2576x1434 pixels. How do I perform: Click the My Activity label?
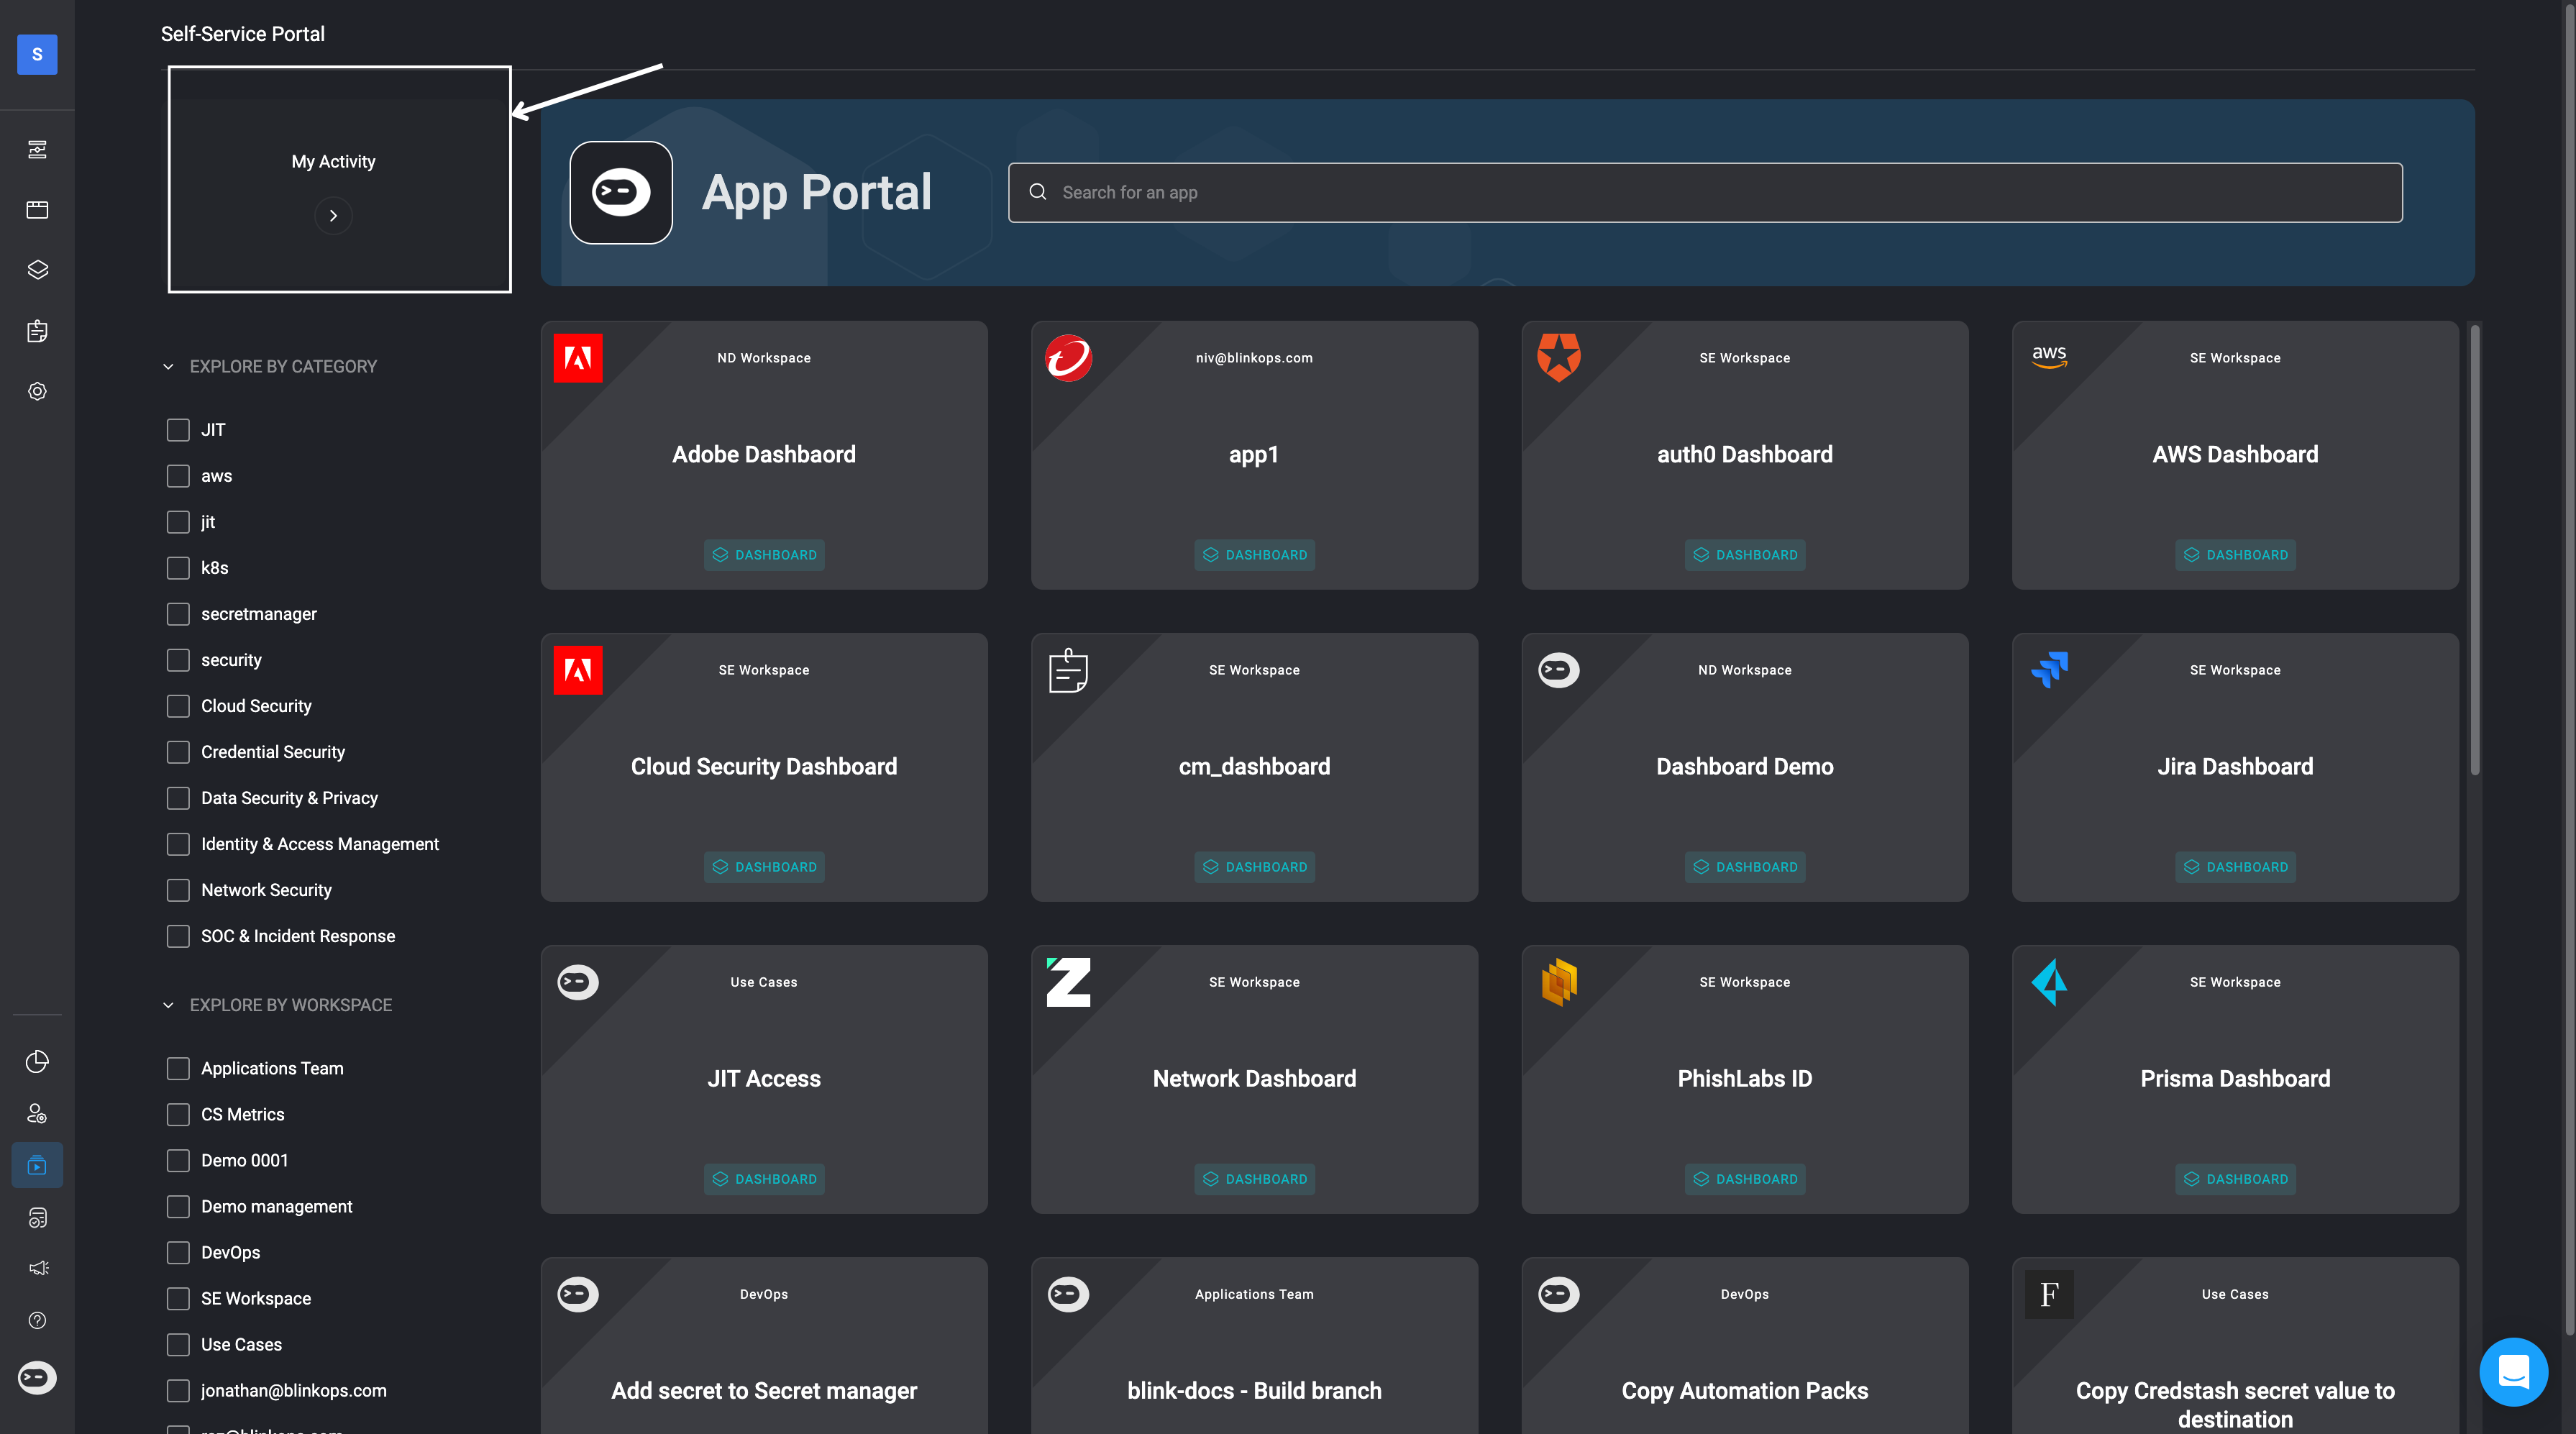(333, 162)
